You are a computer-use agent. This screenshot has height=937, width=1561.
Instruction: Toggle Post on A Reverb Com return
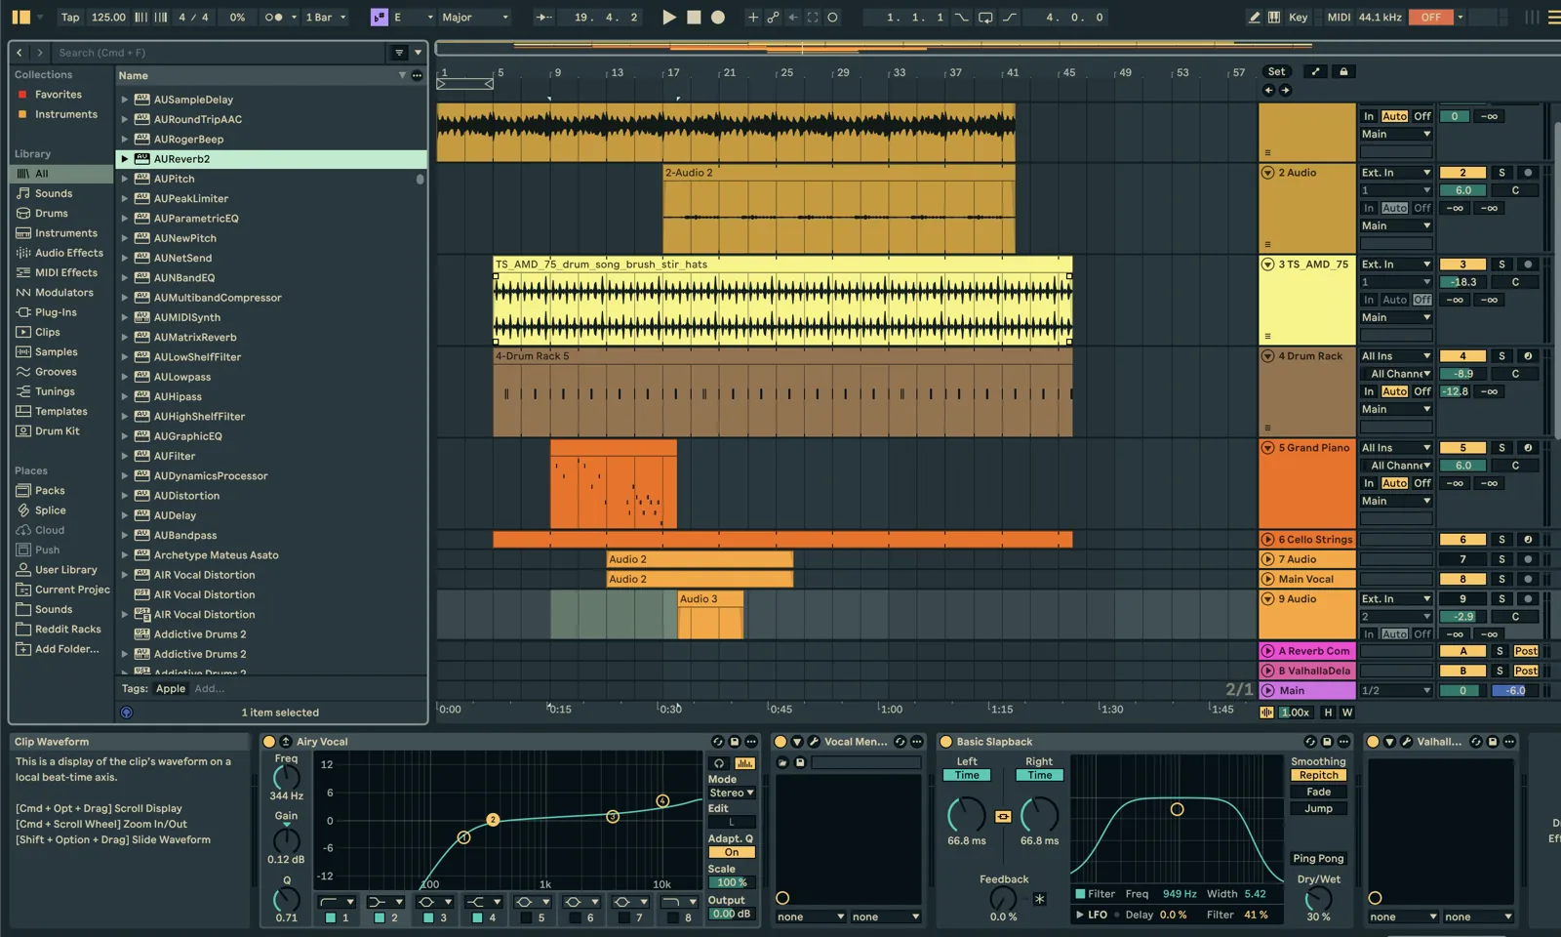(1526, 651)
